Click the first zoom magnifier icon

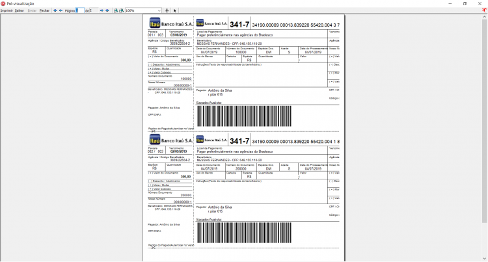coord(116,10)
